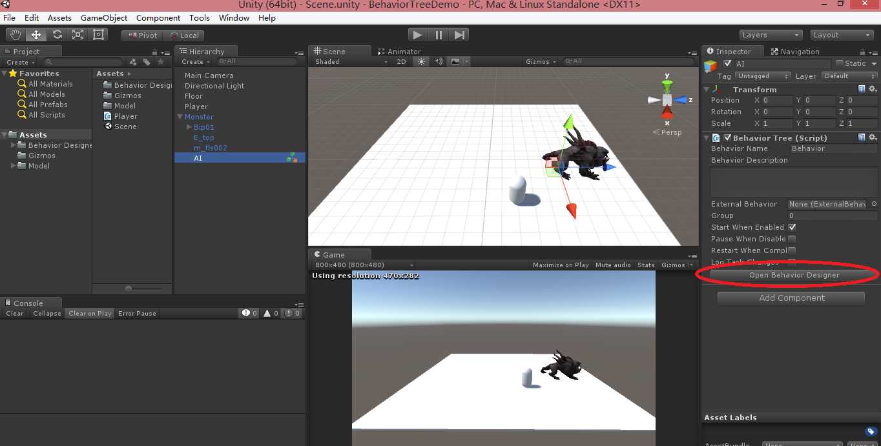Select the Scene asset icon
The image size is (881, 446).
point(108,127)
